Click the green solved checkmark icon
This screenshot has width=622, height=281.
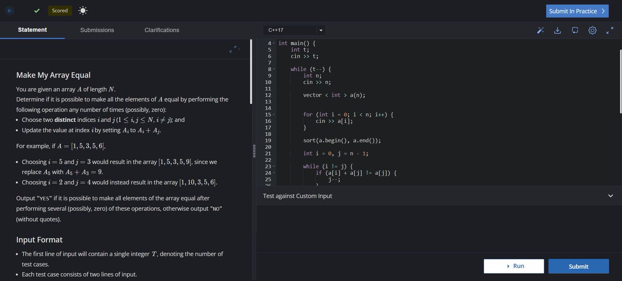[37, 10]
